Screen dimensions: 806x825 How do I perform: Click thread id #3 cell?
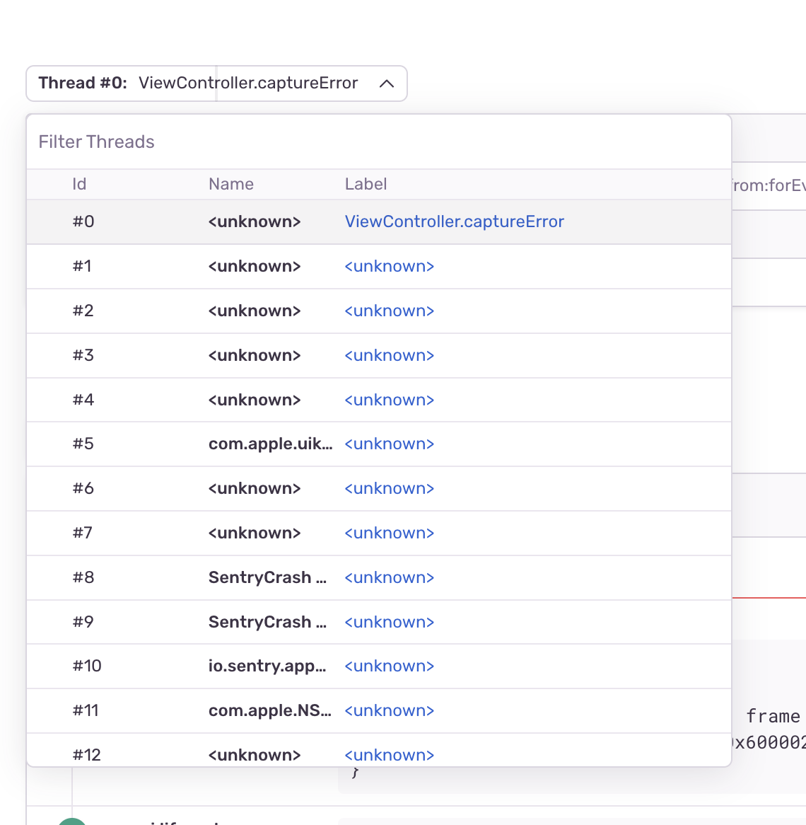(83, 356)
